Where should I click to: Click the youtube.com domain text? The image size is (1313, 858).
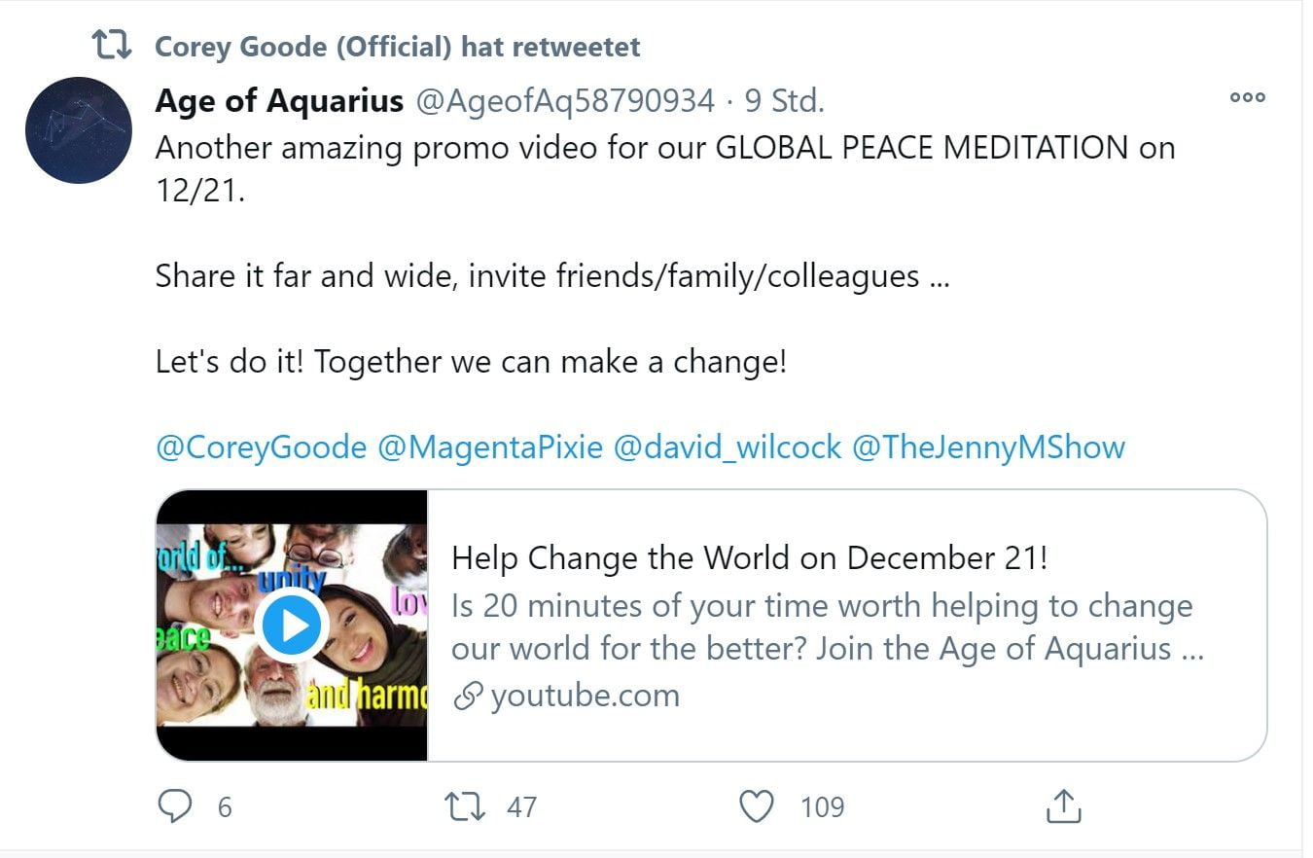pyautogui.click(x=585, y=697)
